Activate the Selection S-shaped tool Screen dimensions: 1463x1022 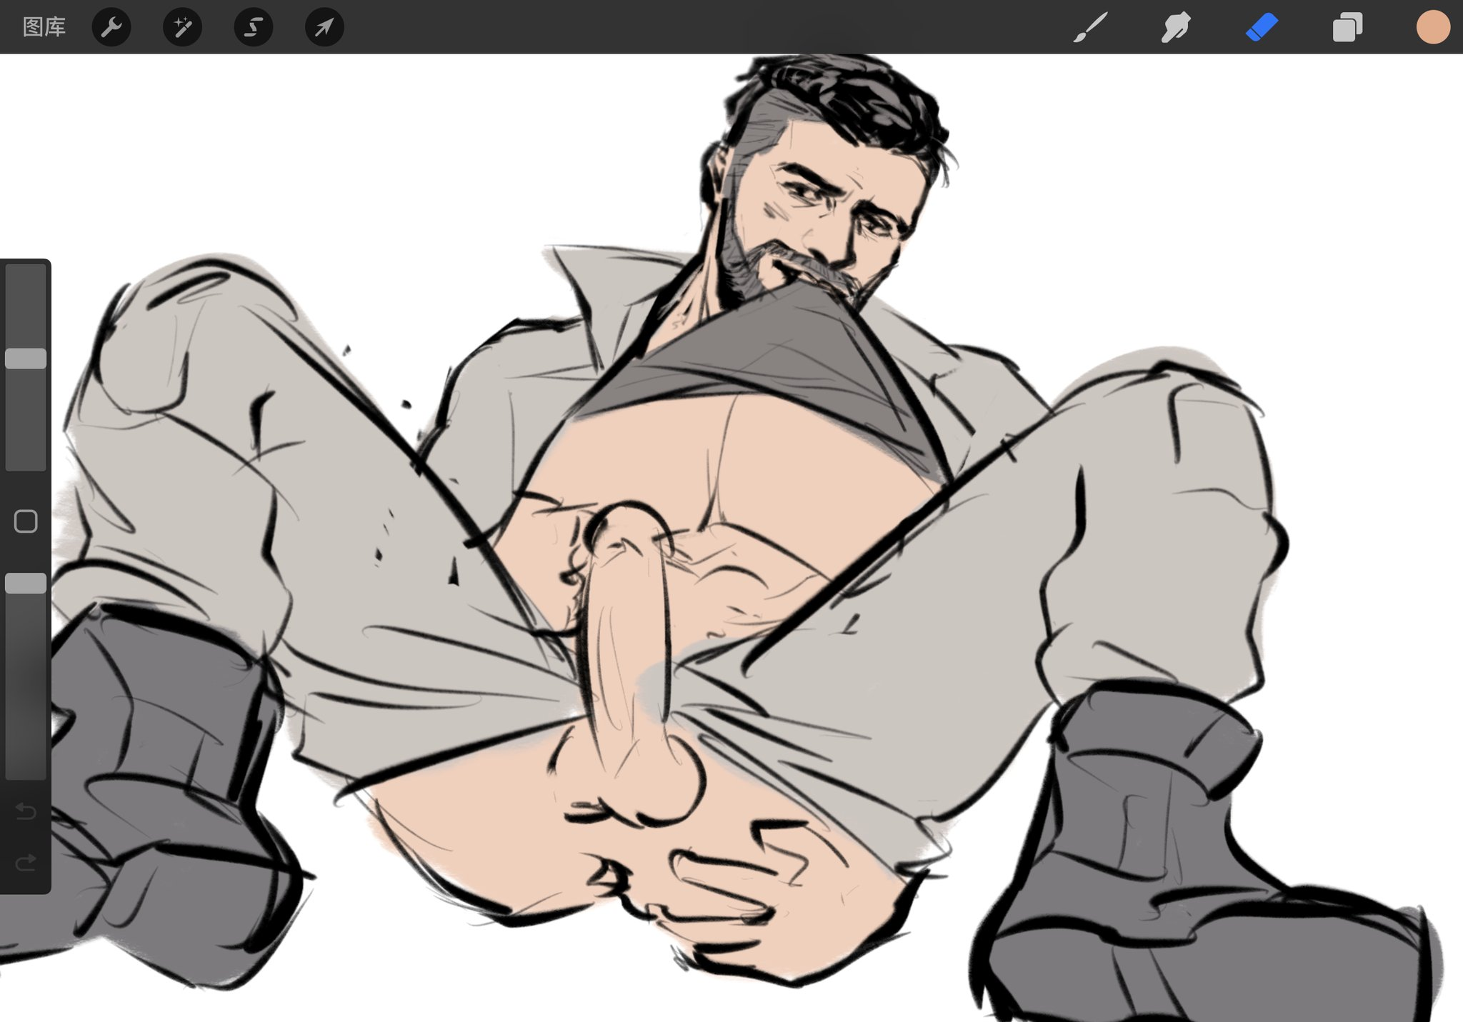253,27
